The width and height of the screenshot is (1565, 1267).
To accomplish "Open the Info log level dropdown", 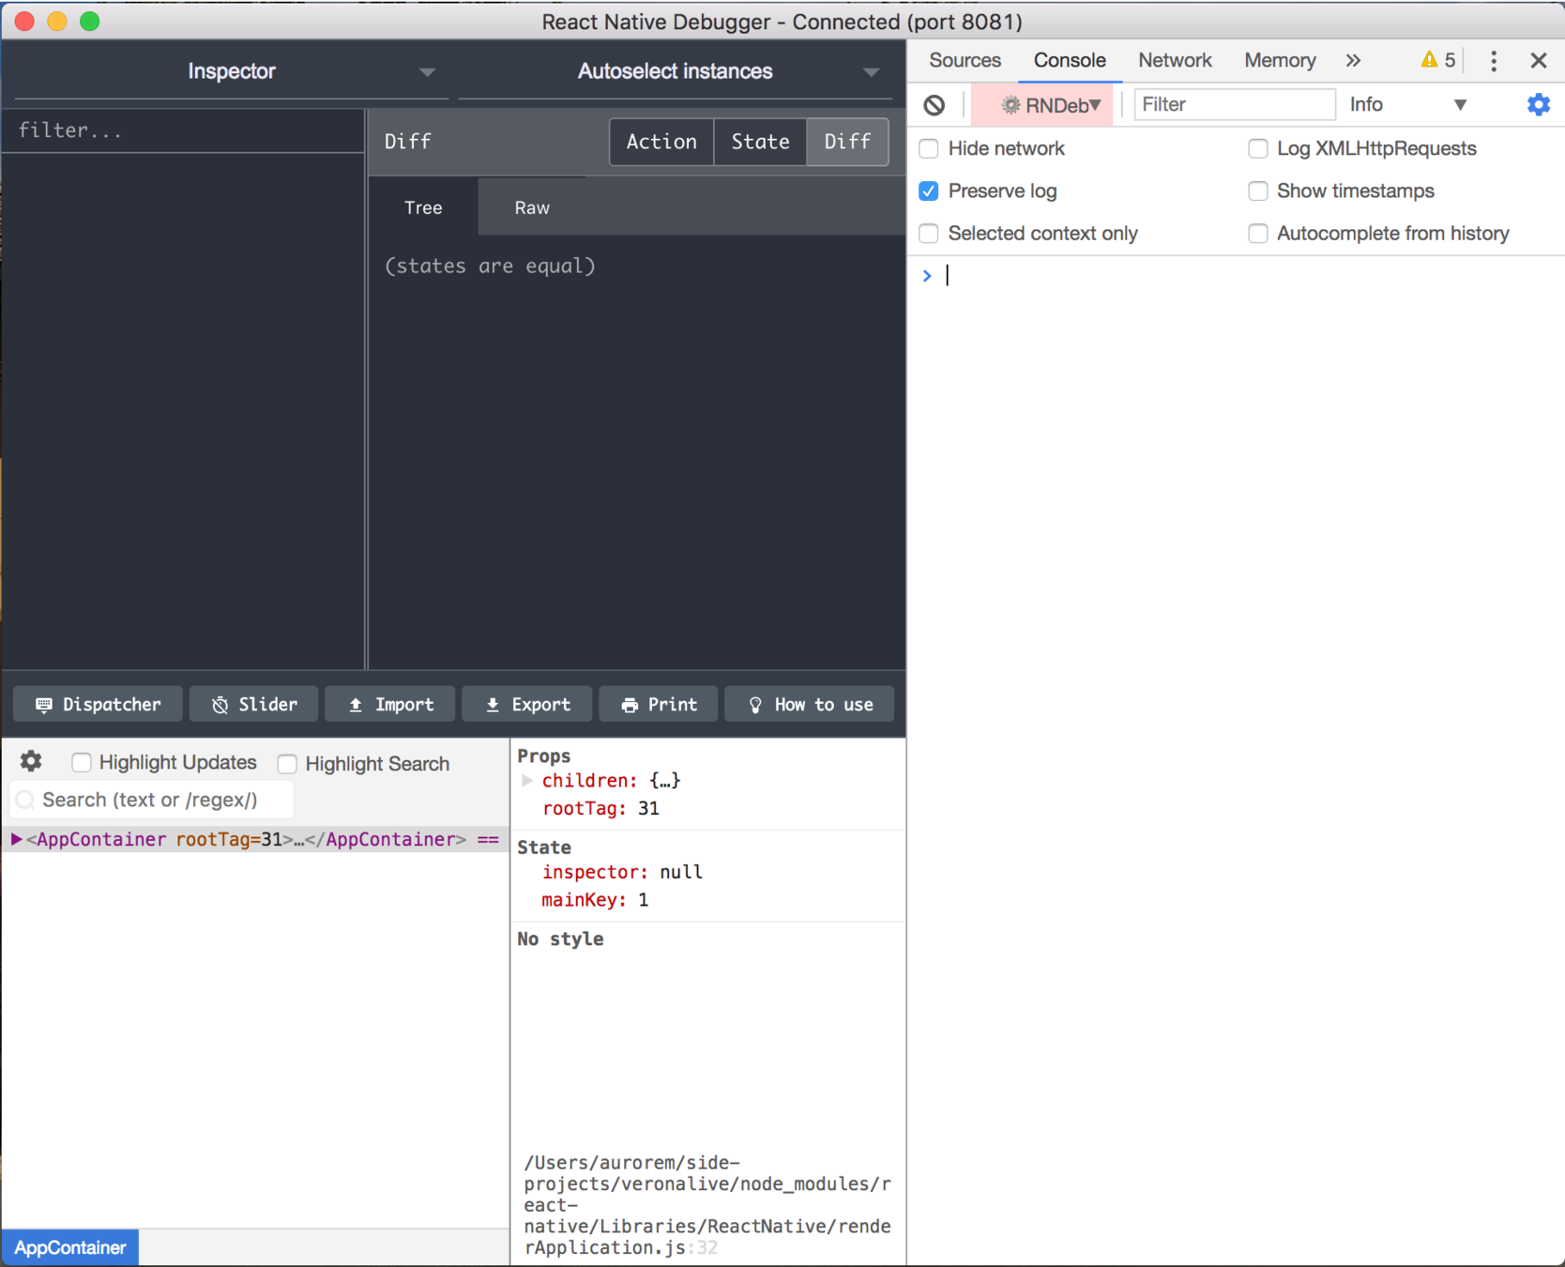I will (1407, 104).
